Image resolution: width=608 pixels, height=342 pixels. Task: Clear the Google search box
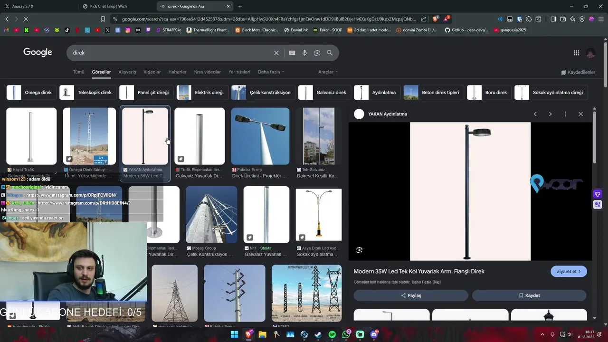click(276, 53)
